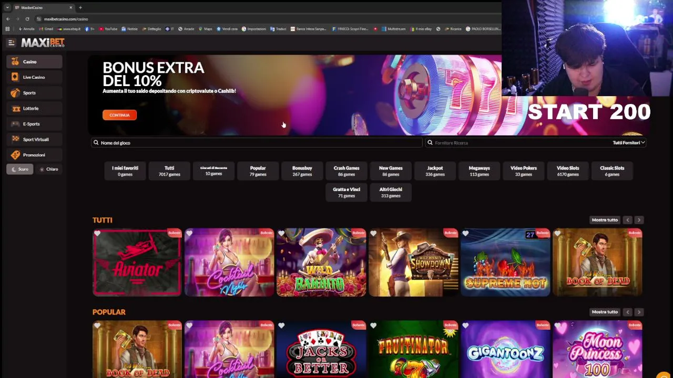Screen dimensions: 673x378
Task: Open browser apps grid icon
Action: [7, 29]
